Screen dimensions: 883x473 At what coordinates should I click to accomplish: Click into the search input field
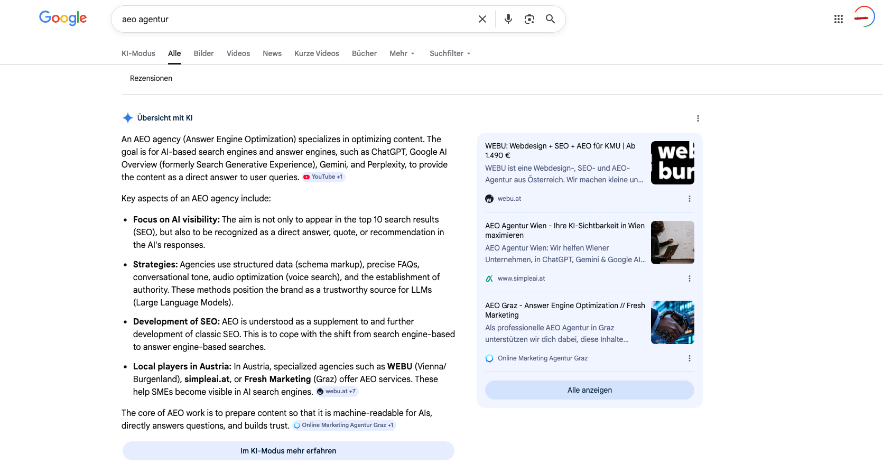pyautogui.click(x=296, y=19)
